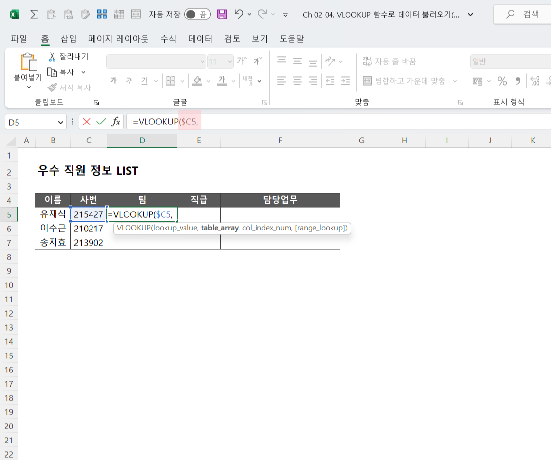
Task: Cancel formula entry with the red X
Action: coord(87,122)
